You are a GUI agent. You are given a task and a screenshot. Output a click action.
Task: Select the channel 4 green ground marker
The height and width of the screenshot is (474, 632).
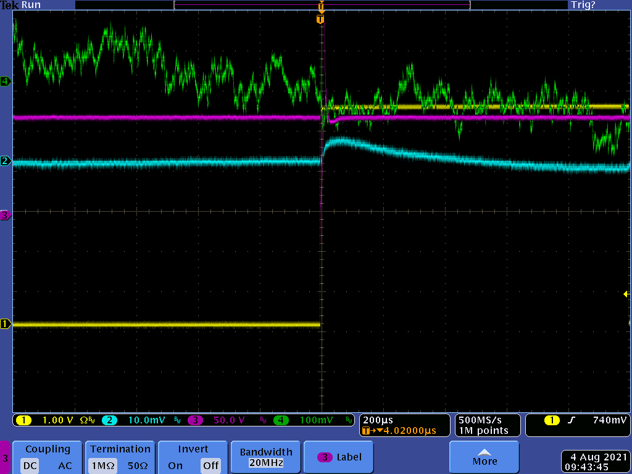(6, 81)
